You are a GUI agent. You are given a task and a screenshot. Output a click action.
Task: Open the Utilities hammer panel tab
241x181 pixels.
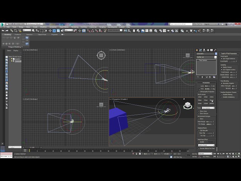pos(215,50)
